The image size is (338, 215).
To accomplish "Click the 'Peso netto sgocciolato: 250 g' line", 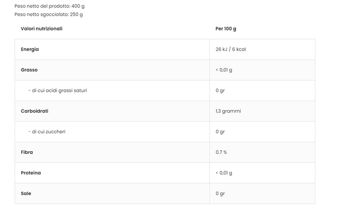I will point(49,14).
